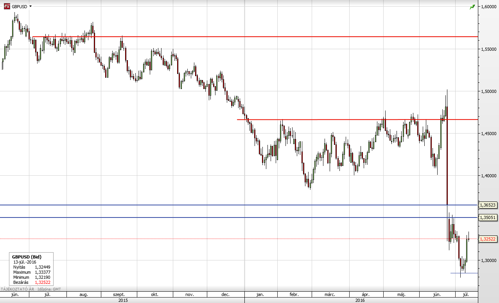Click the nov. month on time axis
Screen dimensions: 499x303
(x=189, y=295)
